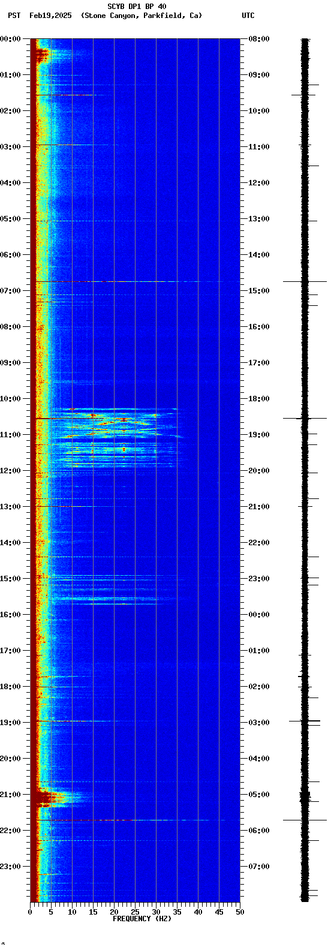Select the '23:00' label on the UTC axis
The image size is (331, 950).
click(x=259, y=579)
